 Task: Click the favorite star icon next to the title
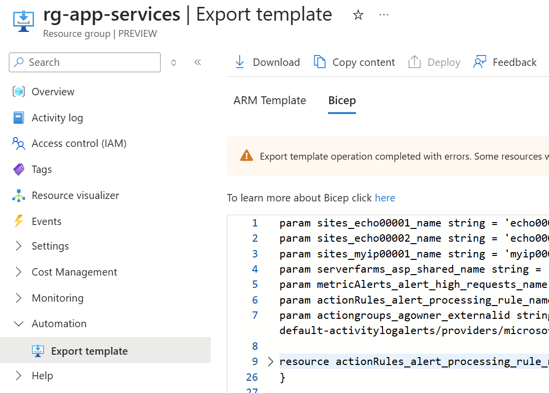click(358, 15)
